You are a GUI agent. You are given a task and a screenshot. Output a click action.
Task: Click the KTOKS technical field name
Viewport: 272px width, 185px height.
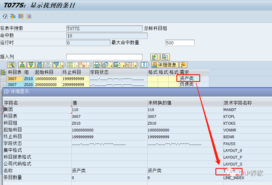[x=229, y=123]
